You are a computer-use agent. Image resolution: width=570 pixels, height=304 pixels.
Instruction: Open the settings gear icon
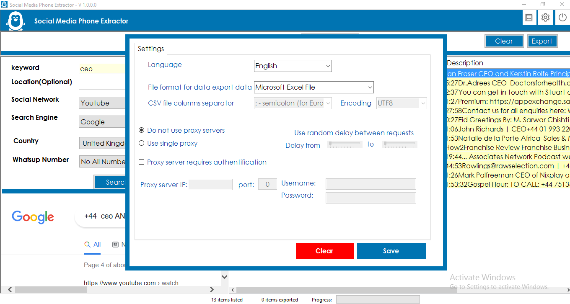coord(545,17)
